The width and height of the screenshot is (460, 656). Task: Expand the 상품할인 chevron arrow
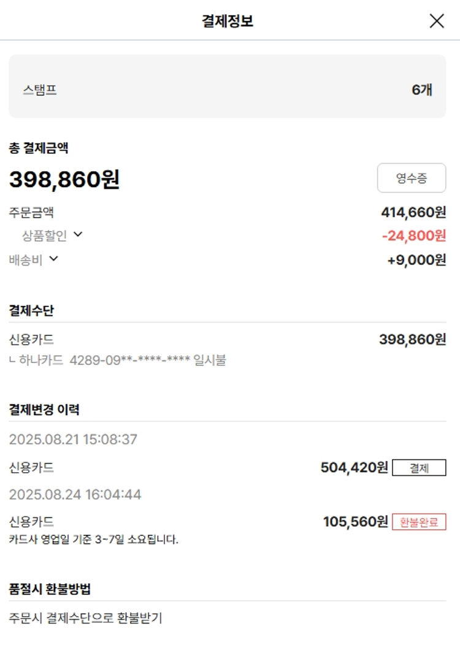coord(78,234)
